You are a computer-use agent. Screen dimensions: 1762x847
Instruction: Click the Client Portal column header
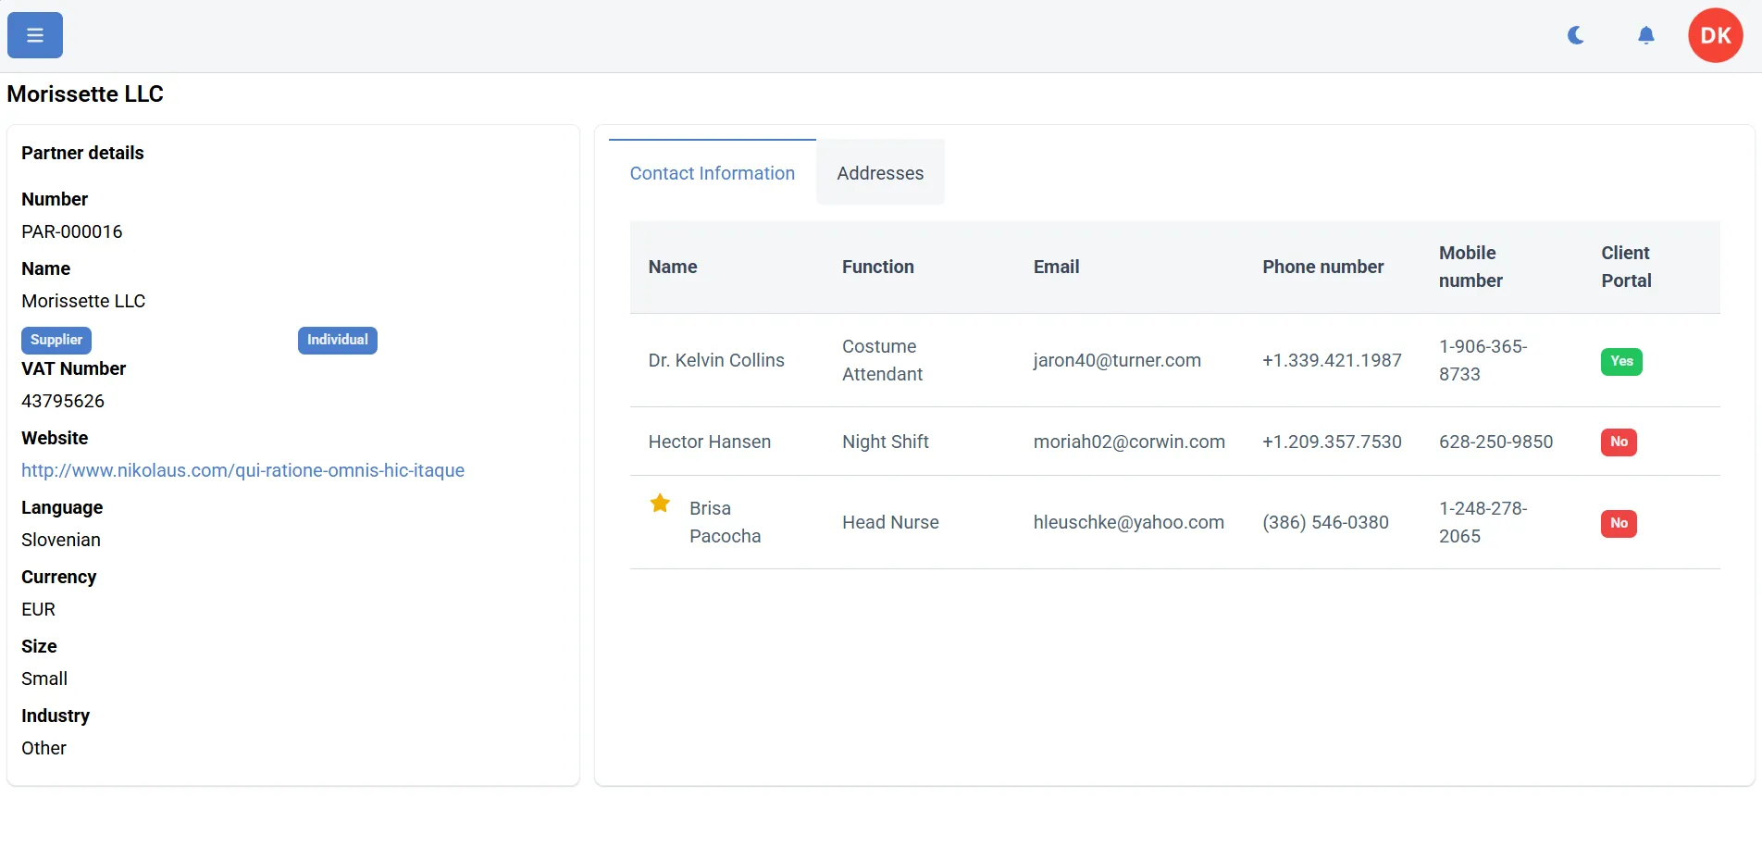[x=1626, y=267]
